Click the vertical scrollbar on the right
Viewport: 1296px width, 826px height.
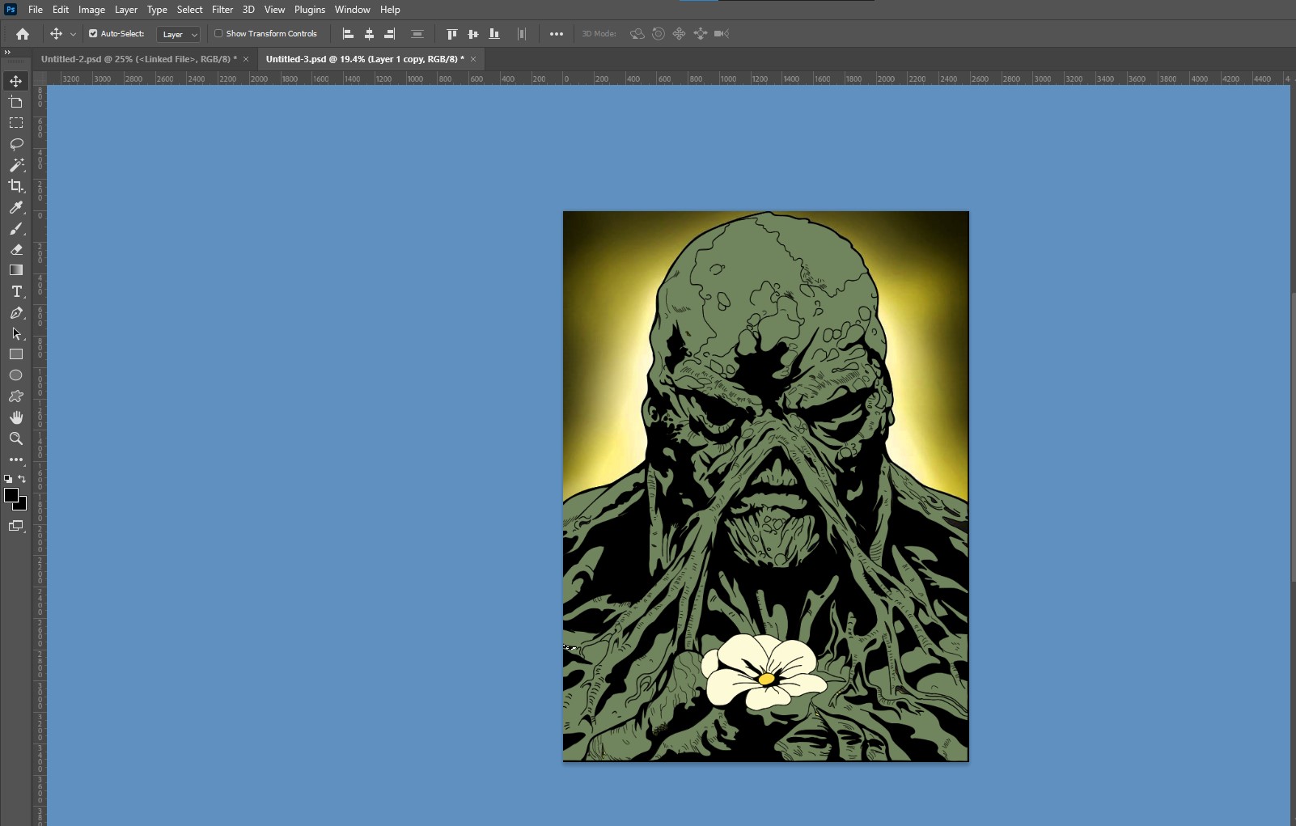click(x=1293, y=437)
